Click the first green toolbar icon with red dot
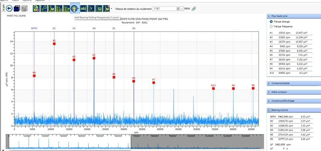This screenshot has height=151, width=321. click(36, 8)
